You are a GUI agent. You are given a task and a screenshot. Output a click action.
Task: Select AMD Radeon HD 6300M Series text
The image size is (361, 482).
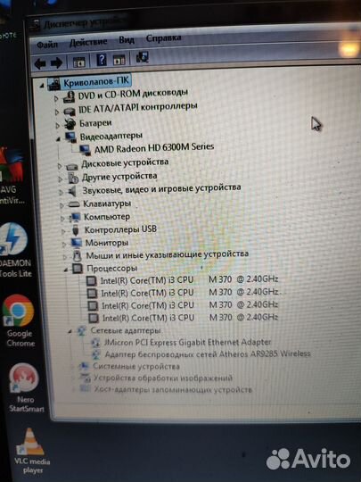(x=154, y=148)
